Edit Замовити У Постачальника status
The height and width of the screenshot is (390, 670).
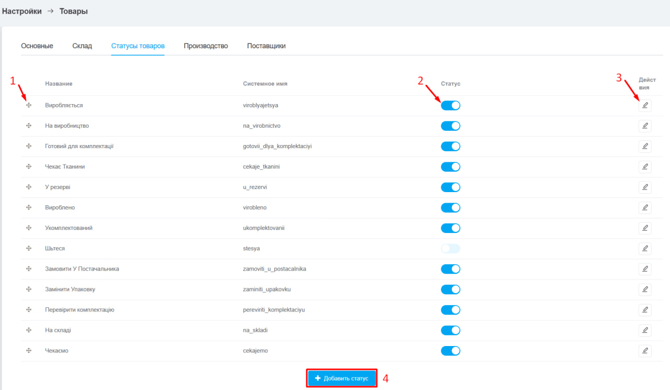pyautogui.click(x=645, y=269)
